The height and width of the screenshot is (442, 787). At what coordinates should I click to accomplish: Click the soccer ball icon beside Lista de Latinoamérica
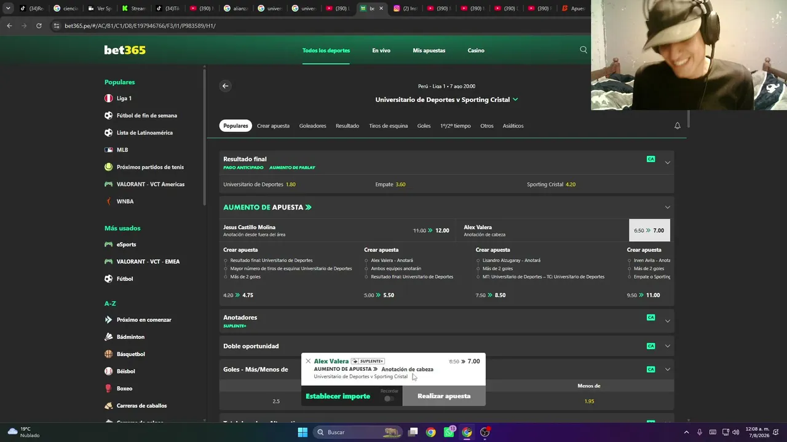click(x=108, y=133)
